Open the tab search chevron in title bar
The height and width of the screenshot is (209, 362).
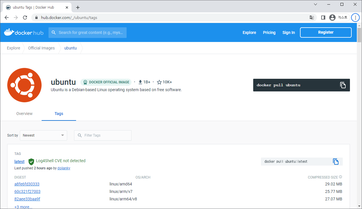click(315, 4)
